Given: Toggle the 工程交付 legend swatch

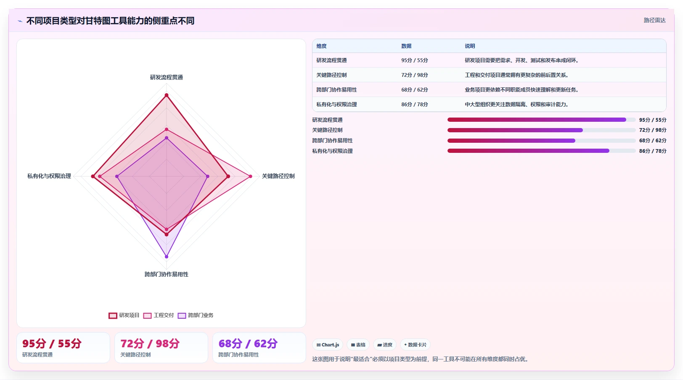Looking at the screenshot, I should tap(147, 315).
